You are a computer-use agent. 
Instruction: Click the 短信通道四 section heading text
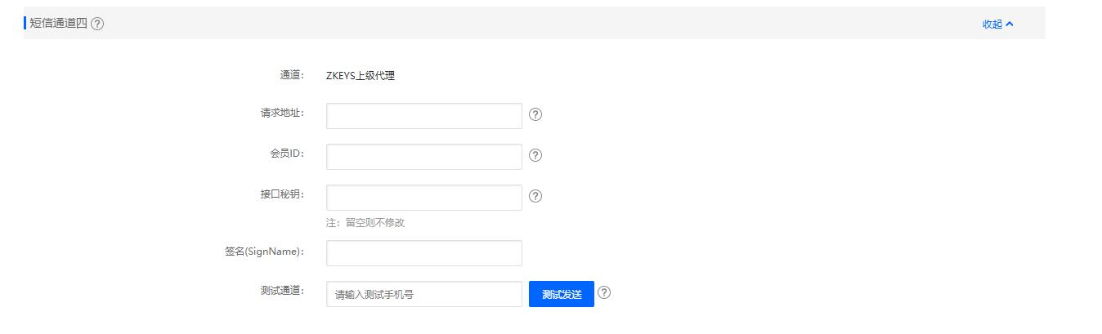pos(58,24)
